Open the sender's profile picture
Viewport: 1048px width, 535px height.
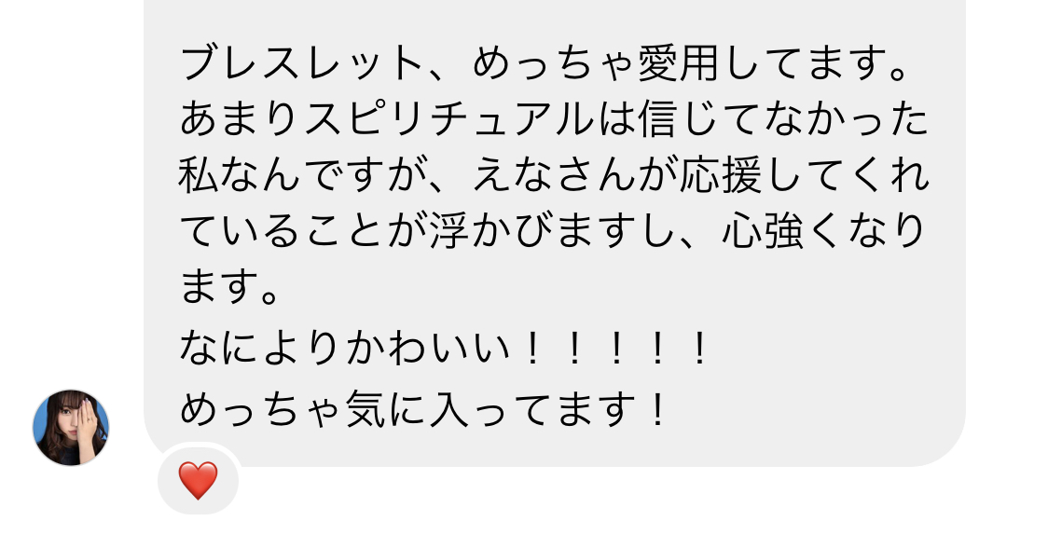[71, 428]
